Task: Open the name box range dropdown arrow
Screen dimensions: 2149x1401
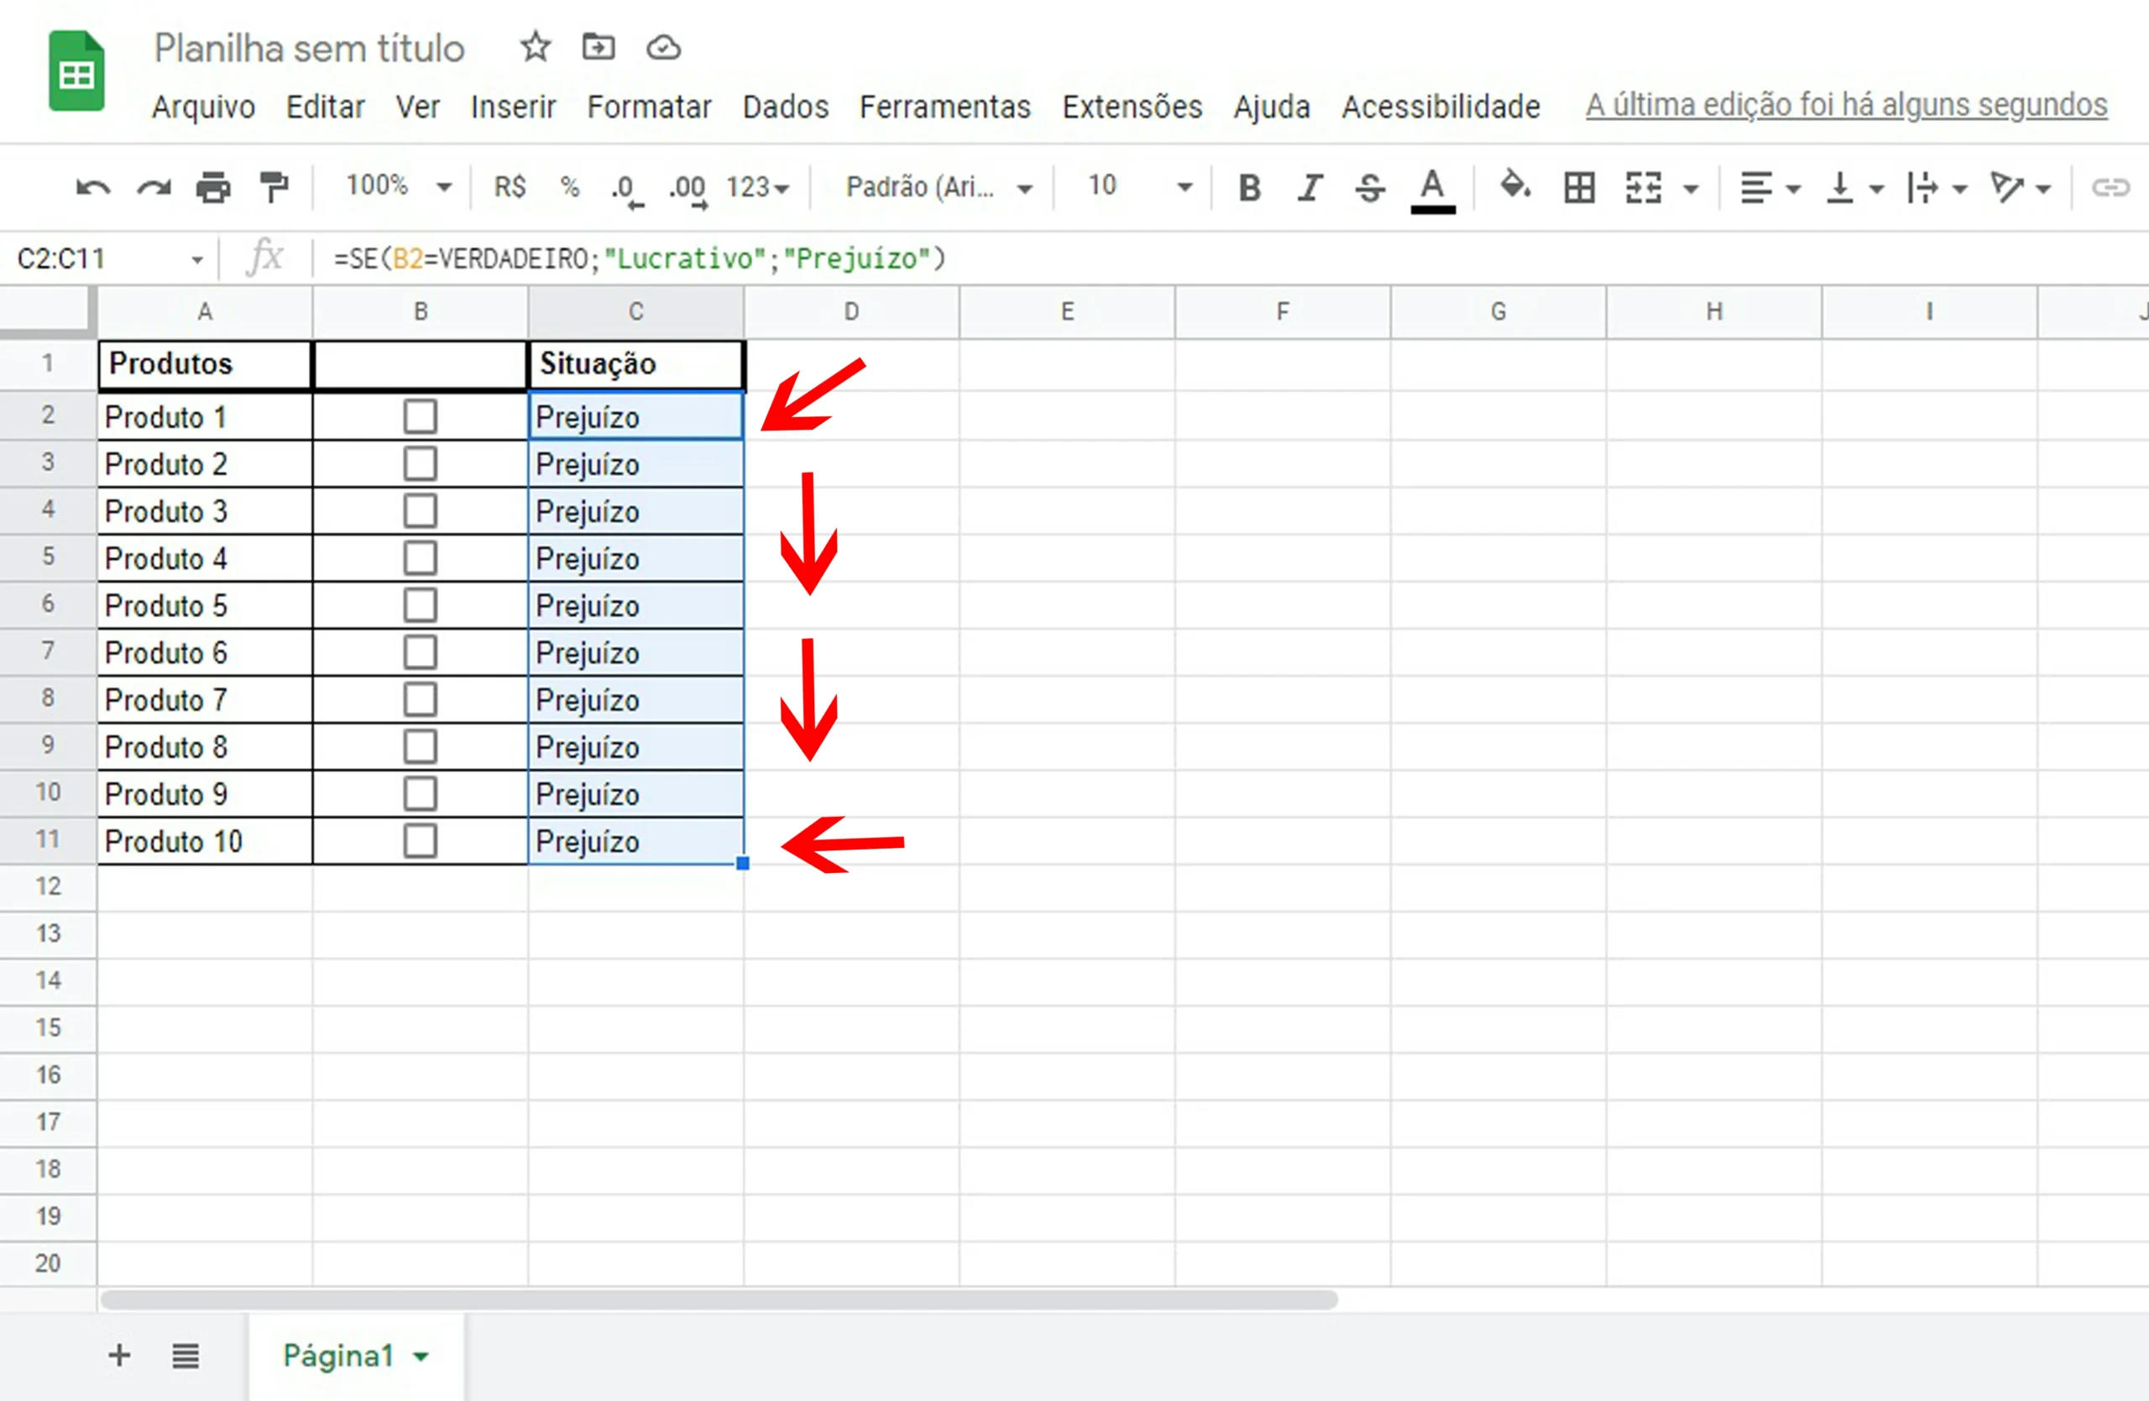Action: point(196,260)
